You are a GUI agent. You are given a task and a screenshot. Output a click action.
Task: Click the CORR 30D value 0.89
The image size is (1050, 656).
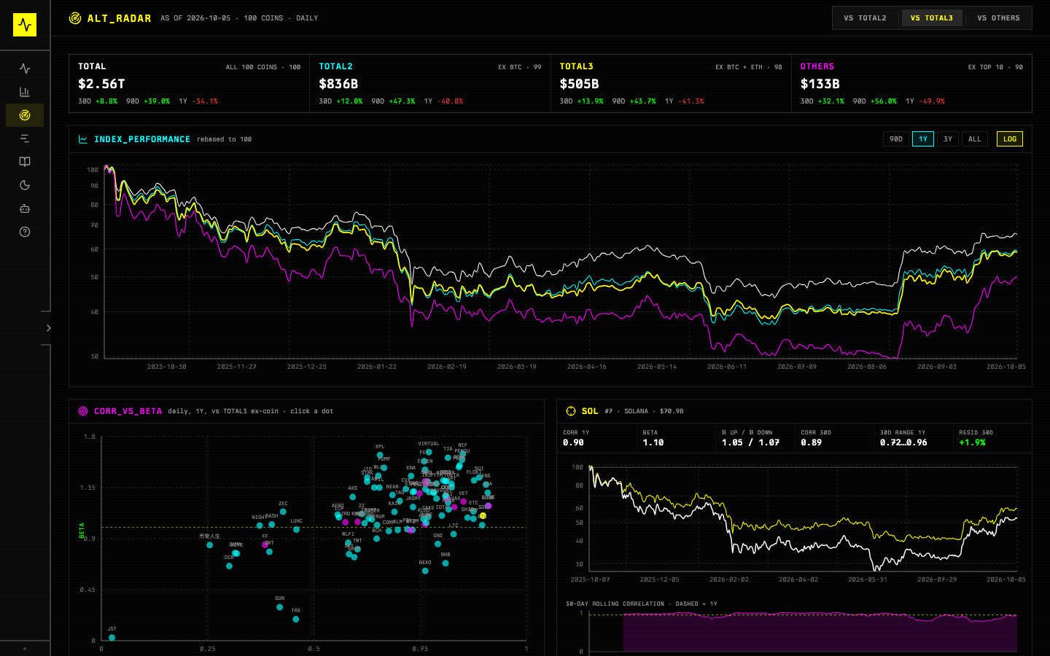pos(812,442)
